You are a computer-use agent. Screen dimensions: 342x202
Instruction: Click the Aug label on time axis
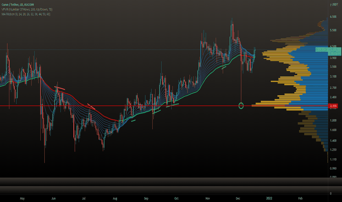(x=115, y=198)
